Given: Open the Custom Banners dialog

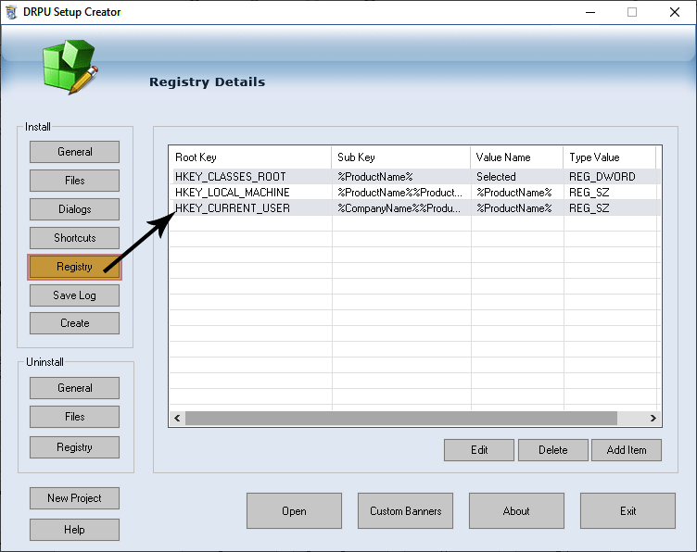Looking at the screenshot, I should tap(405, 511).
